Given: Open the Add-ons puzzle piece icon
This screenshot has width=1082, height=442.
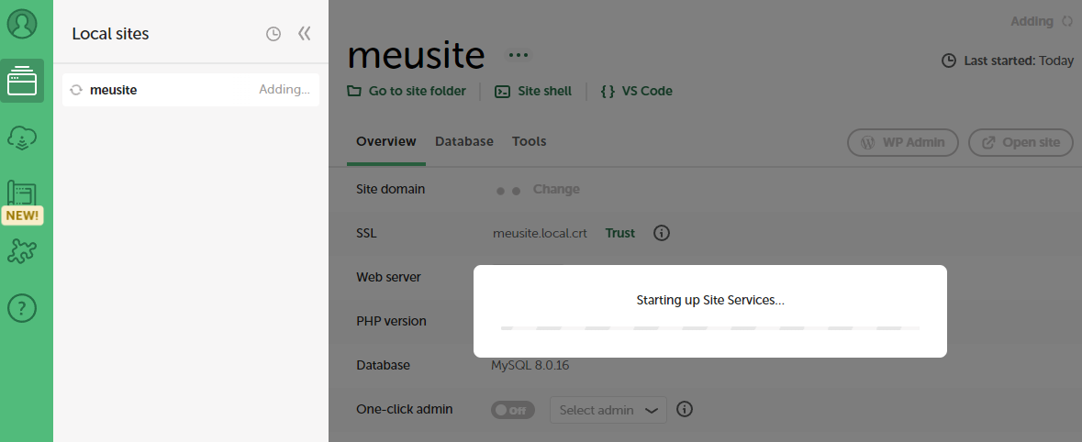Looking at the screenshot, I should click(x=22, y=251).
